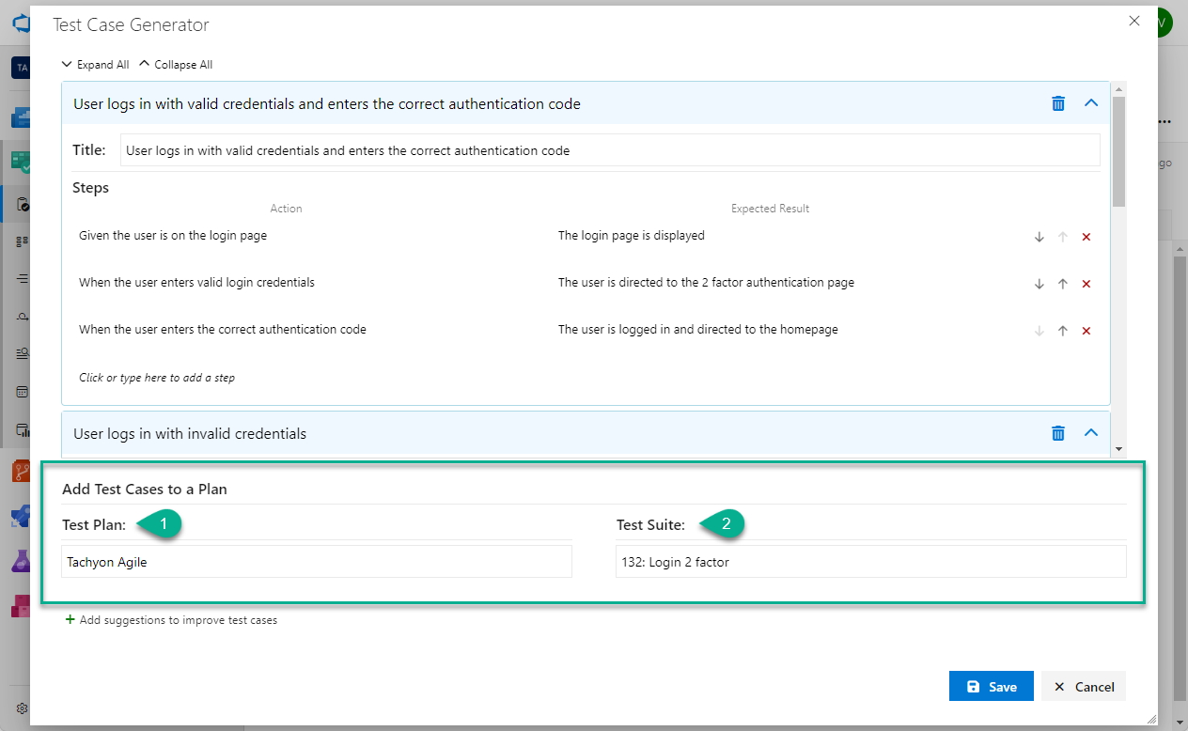Remove the 'Given the user is on the login page' step
This screenshot has width=1188, height=731.
pyautogui.click(x=1086, y=237)
